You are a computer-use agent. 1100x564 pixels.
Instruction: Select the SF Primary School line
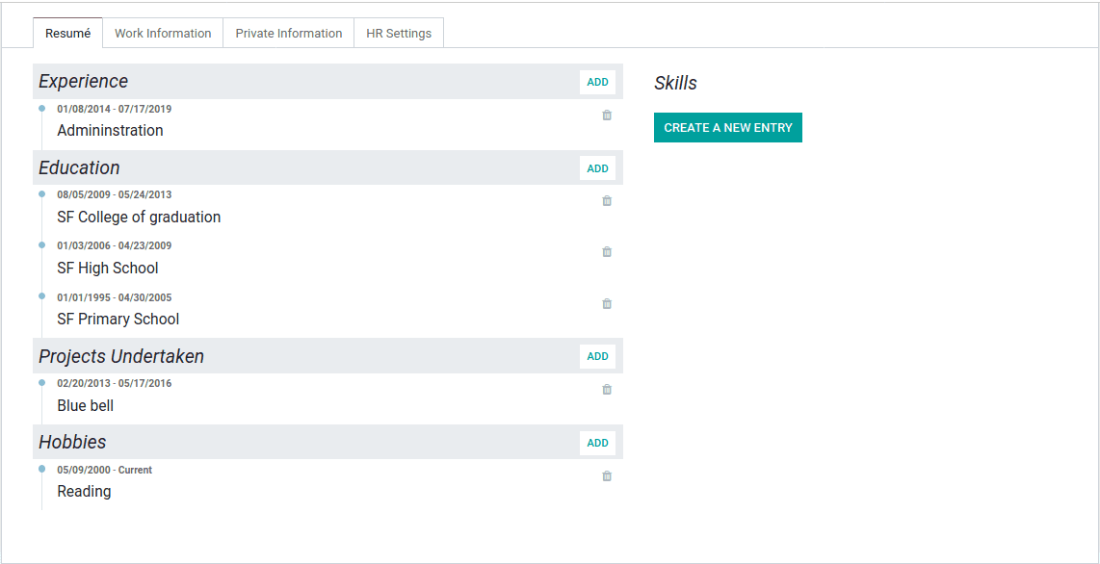click(118, 319)
